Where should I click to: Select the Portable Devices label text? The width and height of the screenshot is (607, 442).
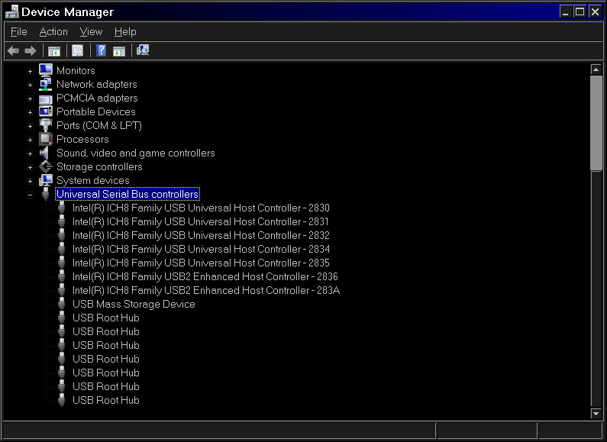96,112
